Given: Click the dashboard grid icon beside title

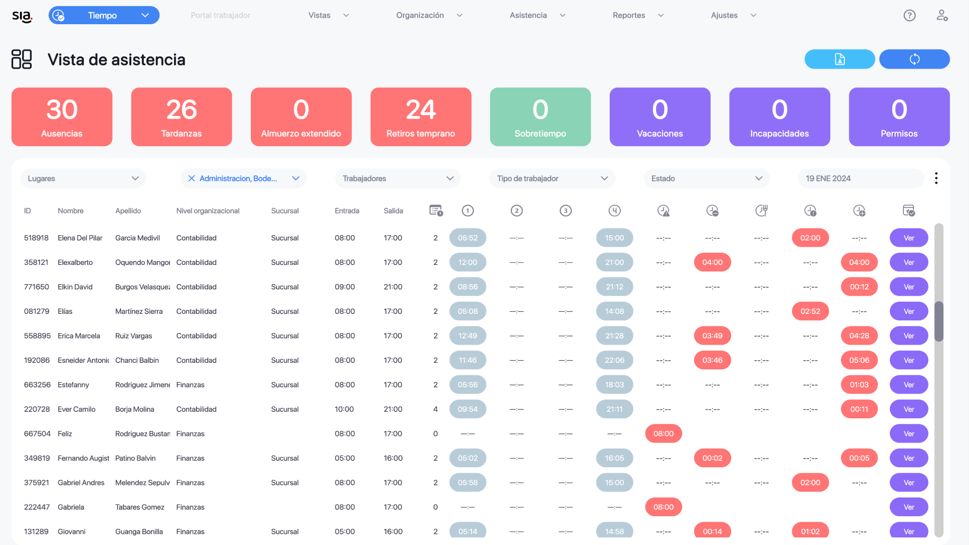Looking at the screenshot, I should click(22, 59).
